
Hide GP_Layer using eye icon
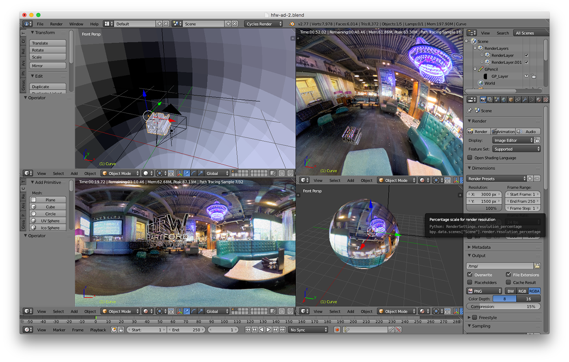(x=526, y=76)
